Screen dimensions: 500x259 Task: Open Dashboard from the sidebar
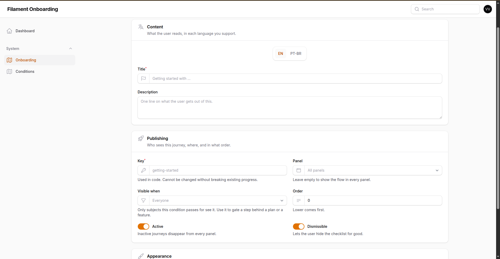click(x=40, y=31)
